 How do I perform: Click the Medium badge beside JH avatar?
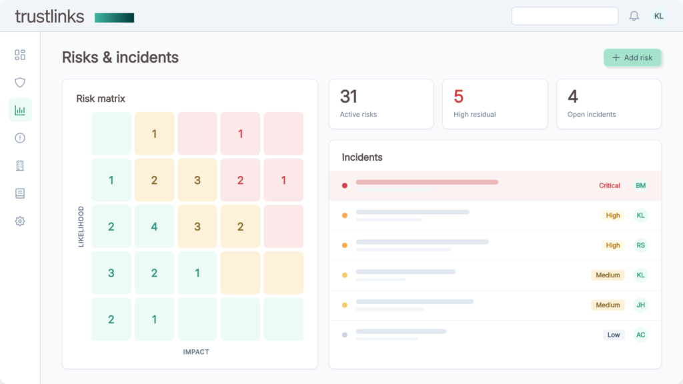(608, 305)
